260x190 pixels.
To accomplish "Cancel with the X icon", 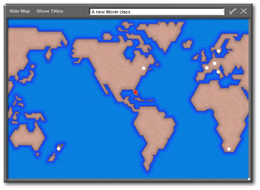I will [244, 11].
